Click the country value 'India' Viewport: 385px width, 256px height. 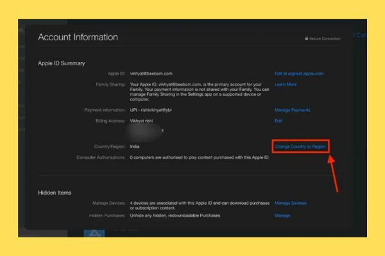coord(135,147)
